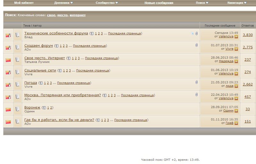Image resolution: width=256 pixels, height=164 pixels.
Task: Open Новые сообщения from the top menu
Action: click(159, 3)
